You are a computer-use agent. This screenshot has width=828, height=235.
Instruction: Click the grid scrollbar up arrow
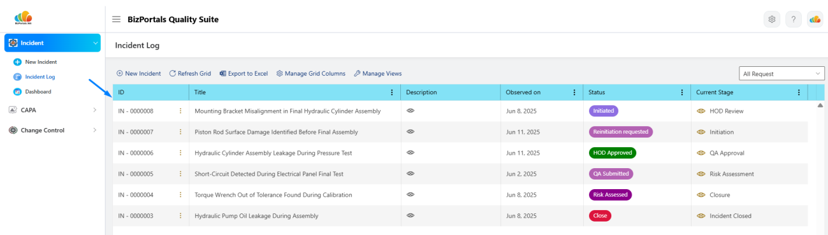click(820, 105)
